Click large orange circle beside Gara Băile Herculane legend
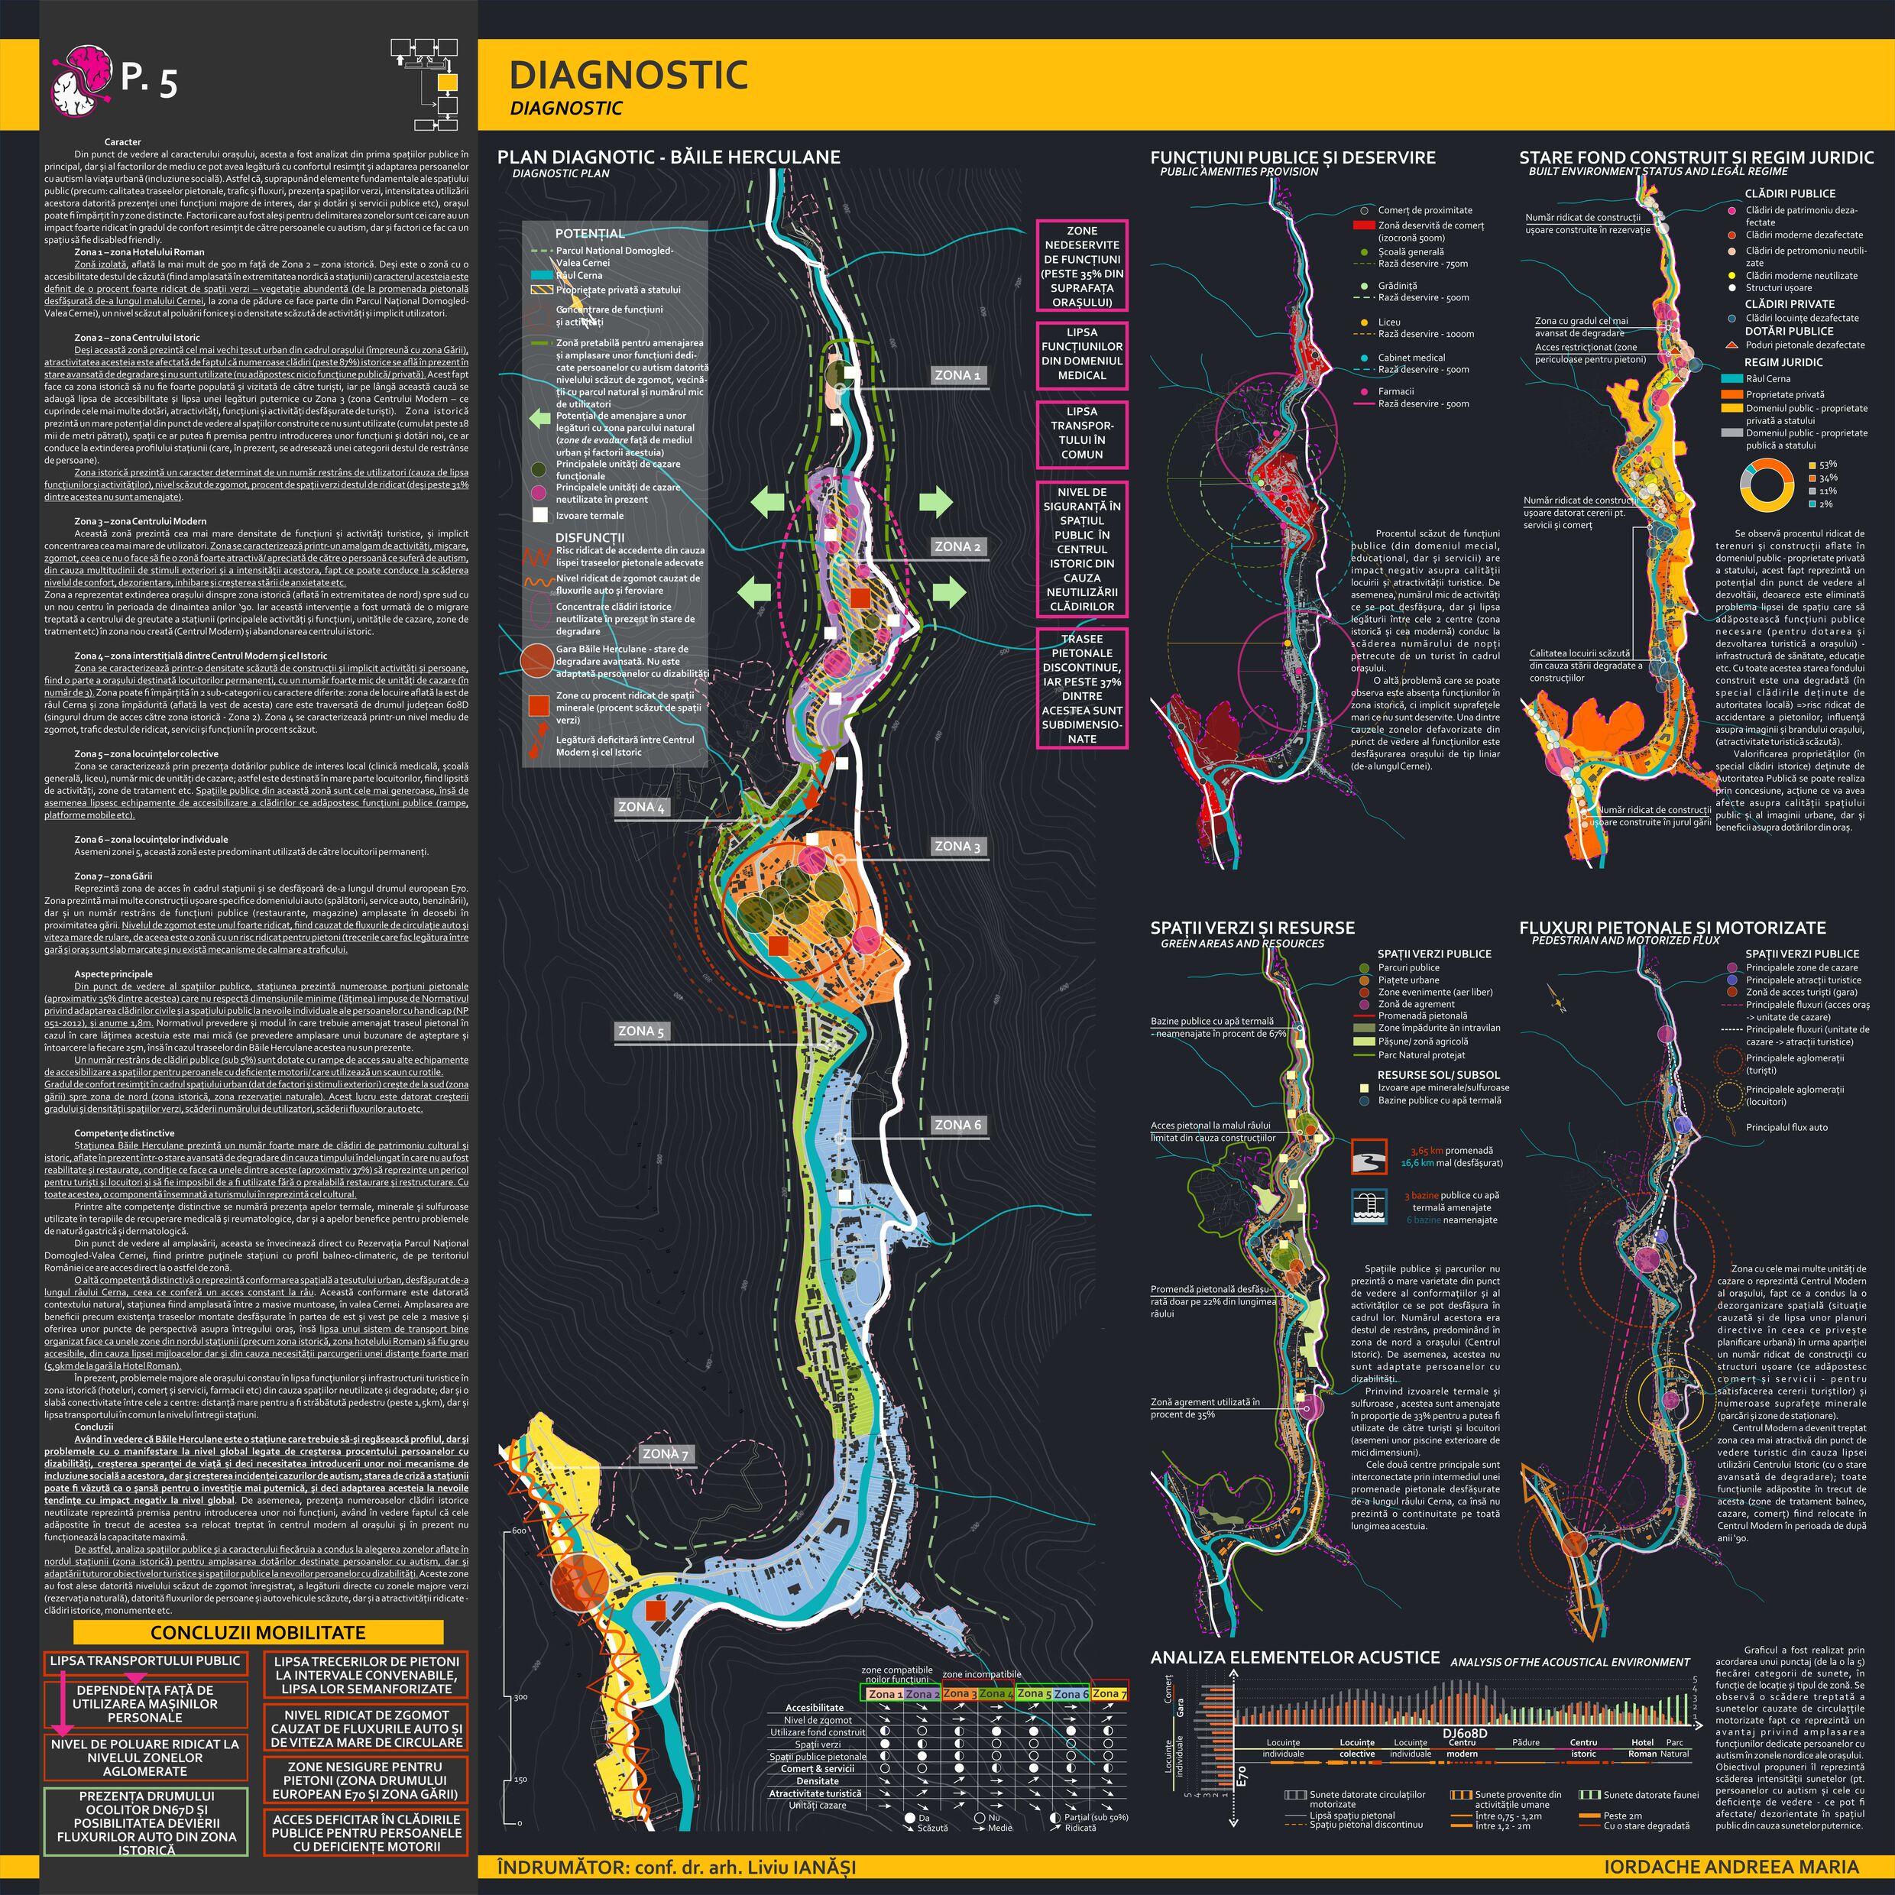Image resolution: width=1895 pixels, height=1895 pixels. [537, 662]
